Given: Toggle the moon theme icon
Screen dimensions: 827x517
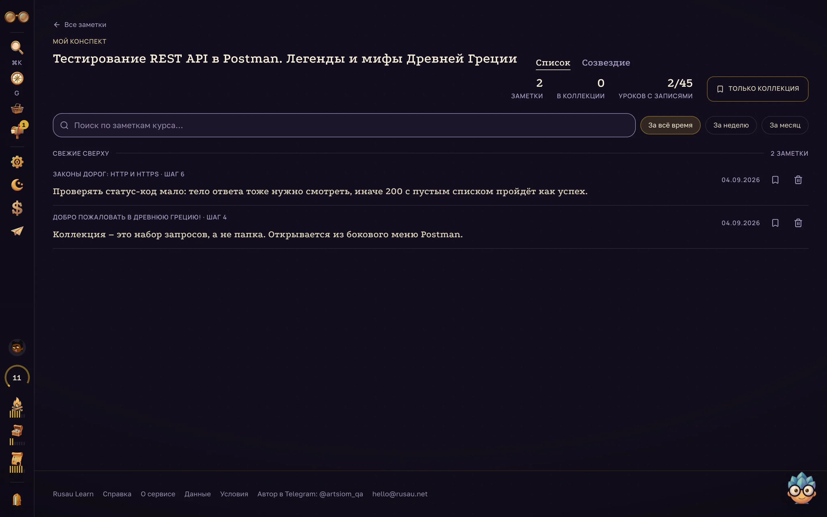Looking at the screenshot, I should coord(17,185).
